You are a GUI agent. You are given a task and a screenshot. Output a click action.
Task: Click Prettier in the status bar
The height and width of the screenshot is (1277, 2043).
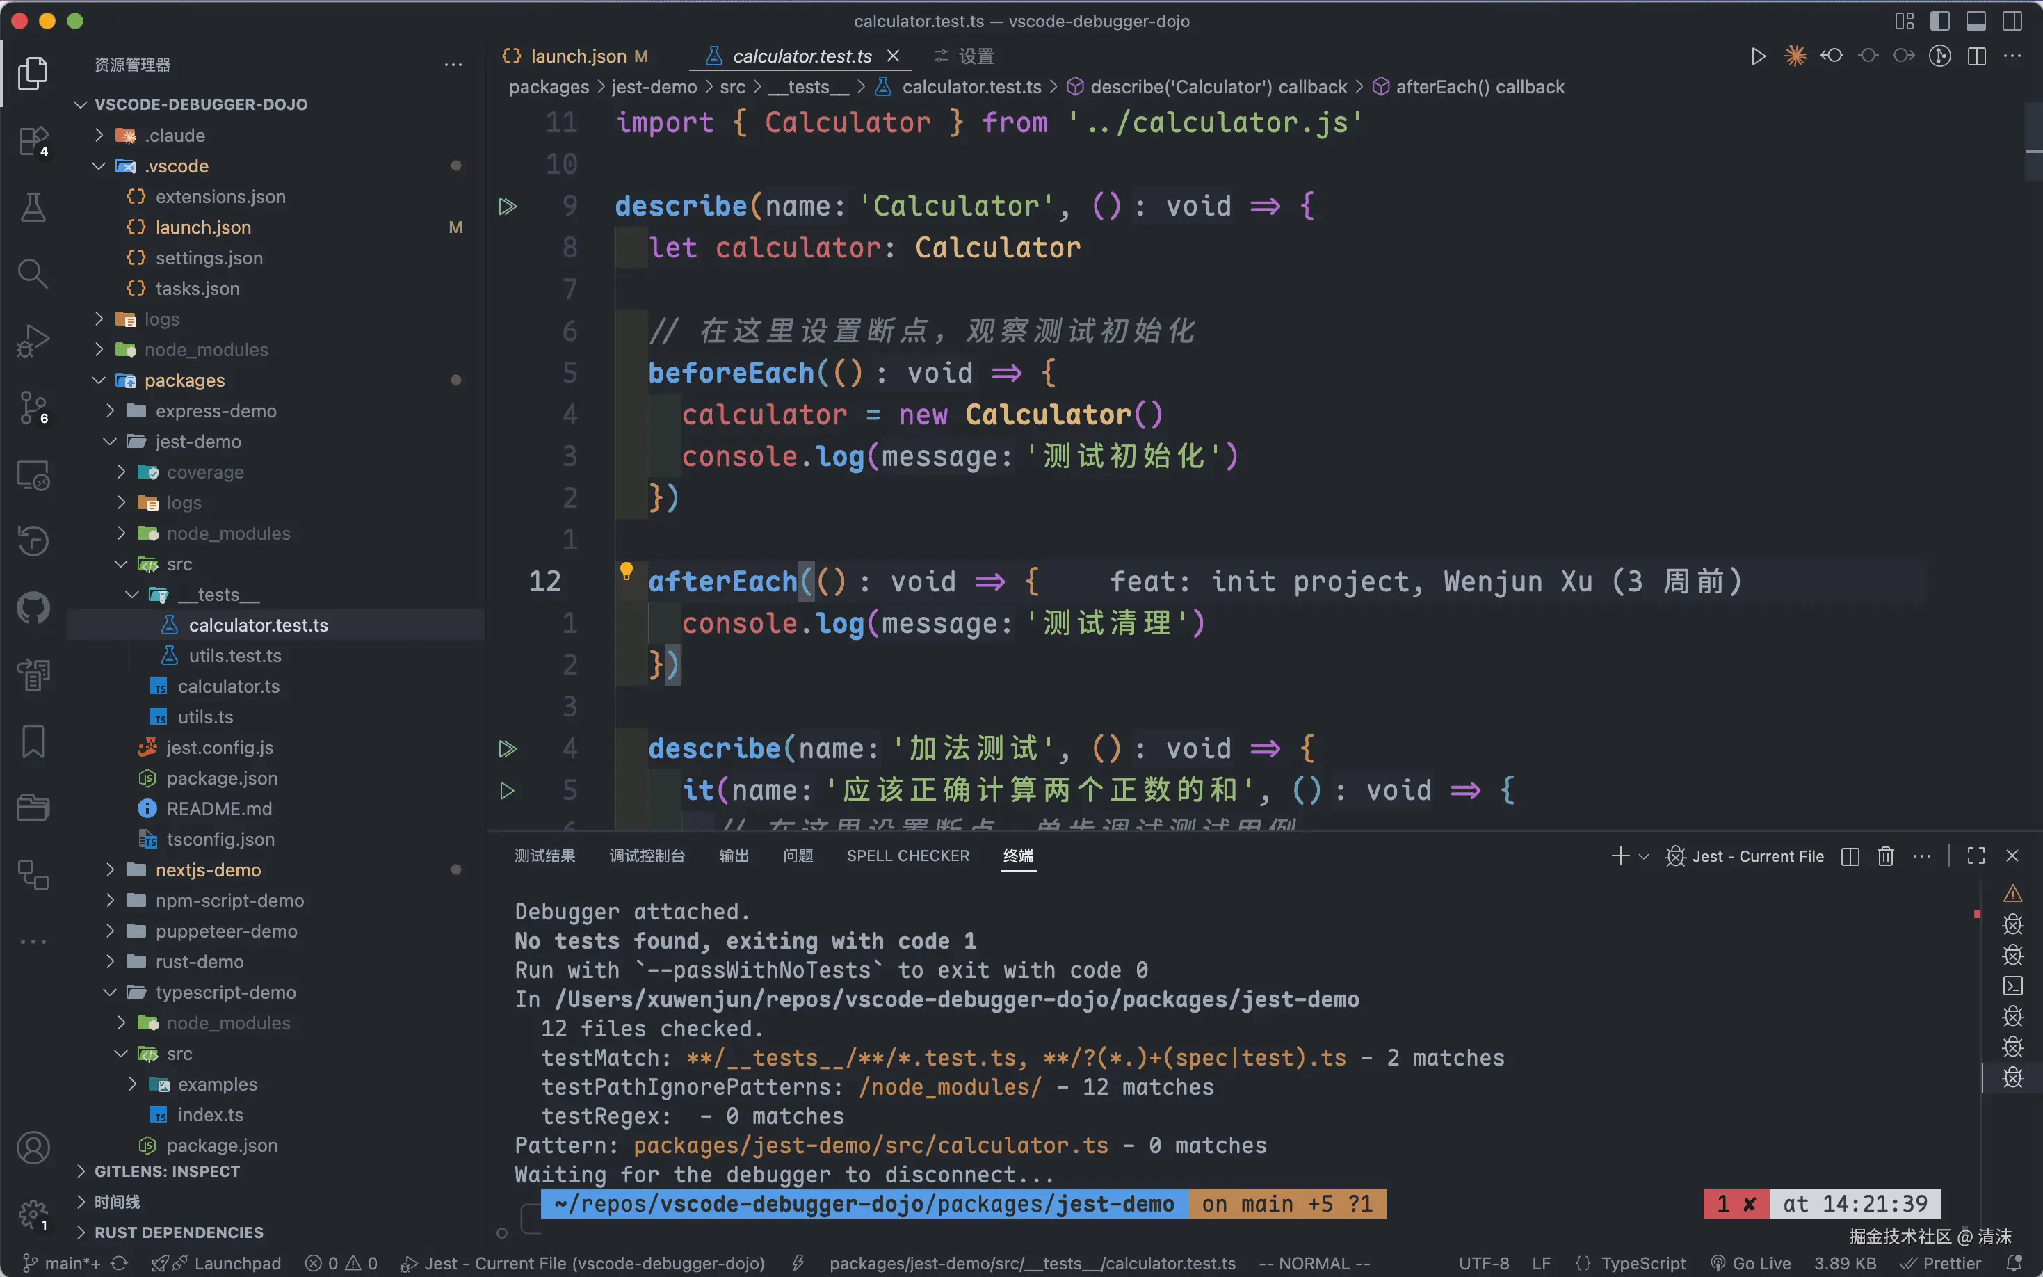pos(1941,1264)
